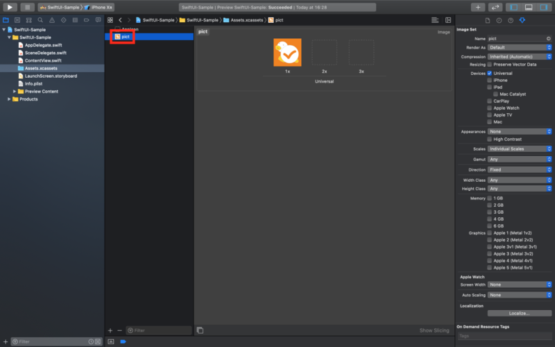This screenshot has width=555, height=347.
Task: Select pict in the breadcrumb bar
Action: coord(275,20)
